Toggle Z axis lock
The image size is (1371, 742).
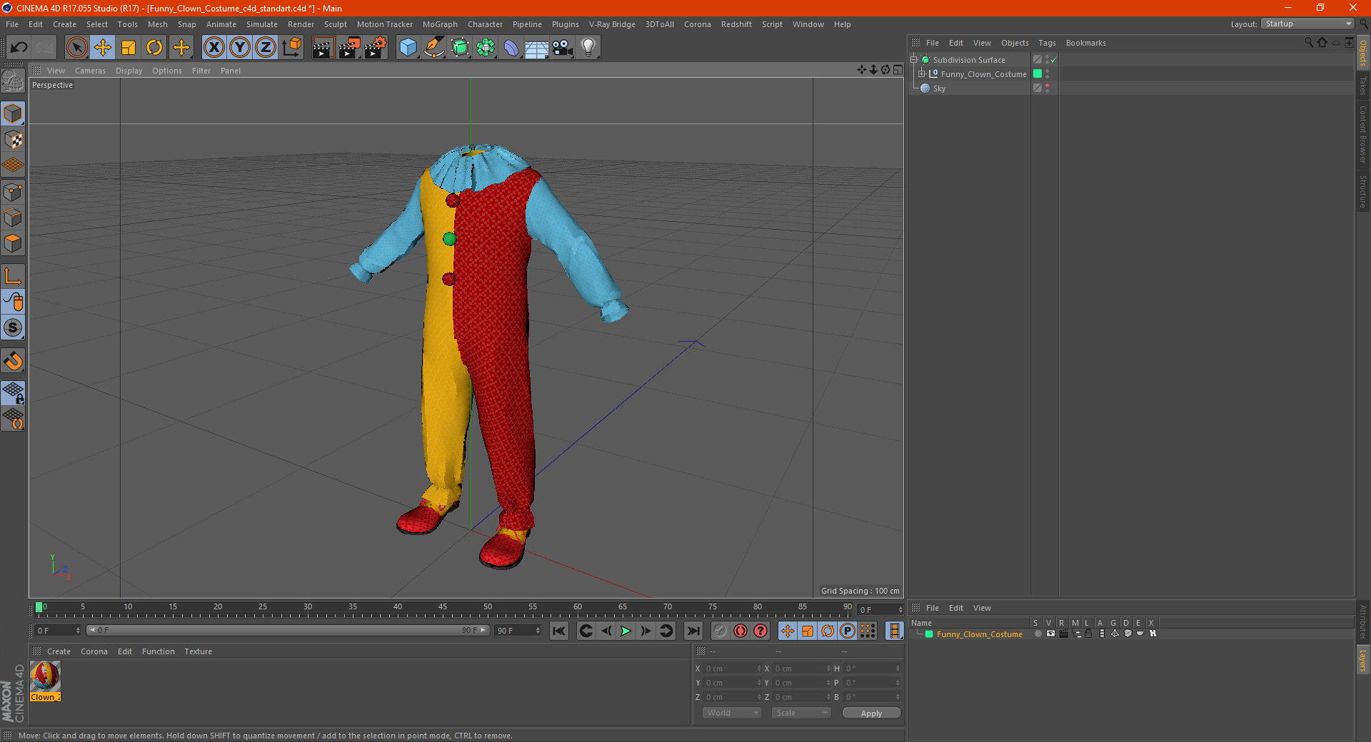click(266, 48)
